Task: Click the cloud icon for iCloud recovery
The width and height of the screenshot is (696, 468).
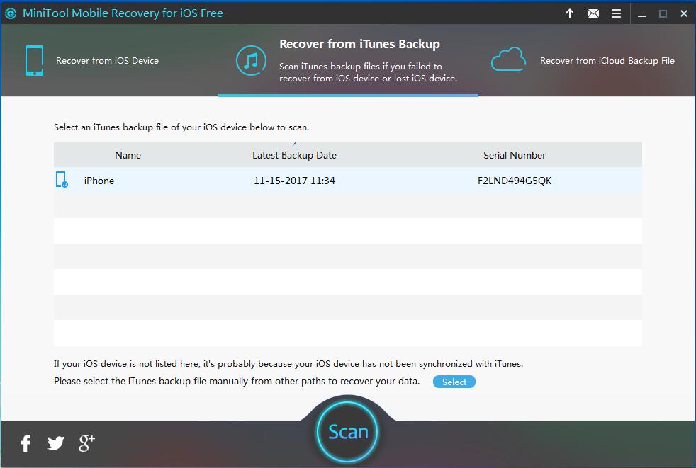Action: click(x=508, y=60)
